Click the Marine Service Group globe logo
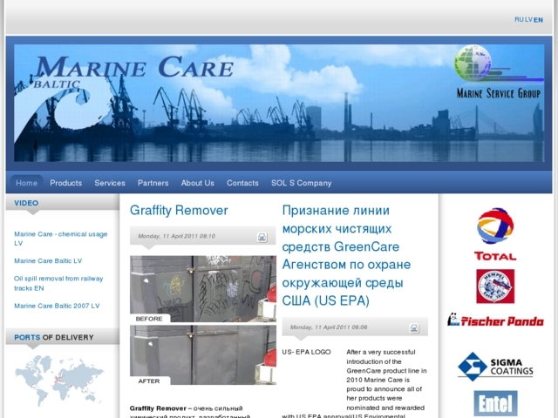 [x=498, y=72]
